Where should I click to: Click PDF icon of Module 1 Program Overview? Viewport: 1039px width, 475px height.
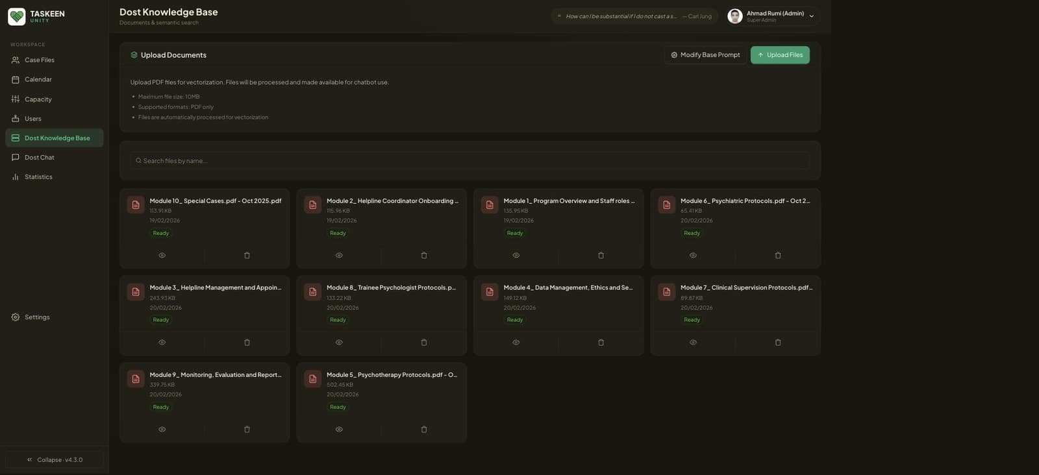490,205
